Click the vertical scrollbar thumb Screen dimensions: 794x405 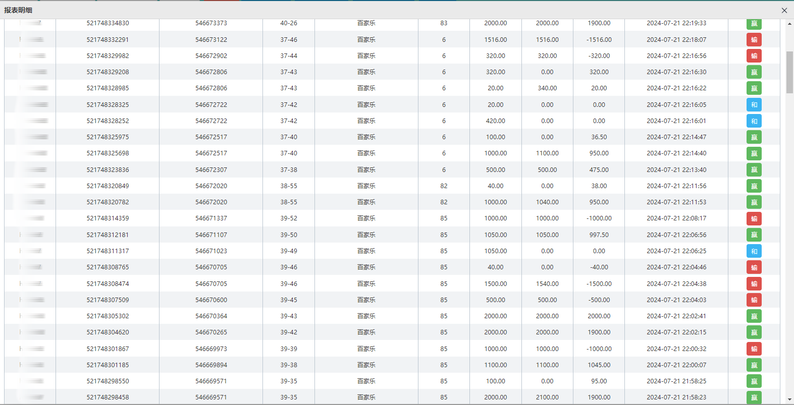[789, 72]
